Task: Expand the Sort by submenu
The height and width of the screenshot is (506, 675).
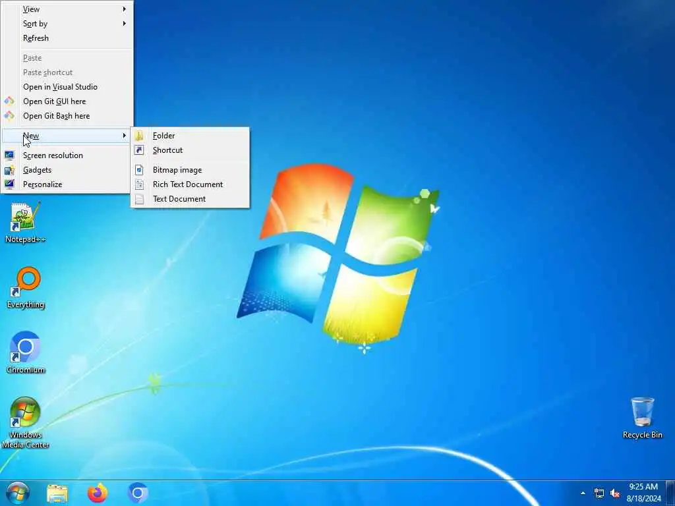Action: tap(67, 24)
